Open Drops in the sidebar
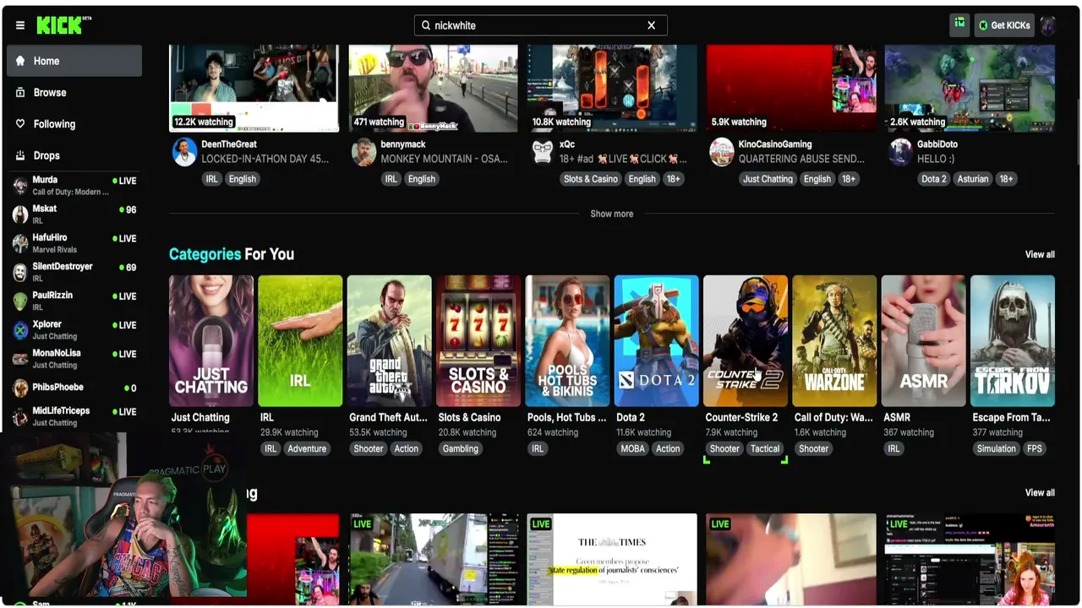Screen dimensions: 1082x608 (x=74, y=155)
